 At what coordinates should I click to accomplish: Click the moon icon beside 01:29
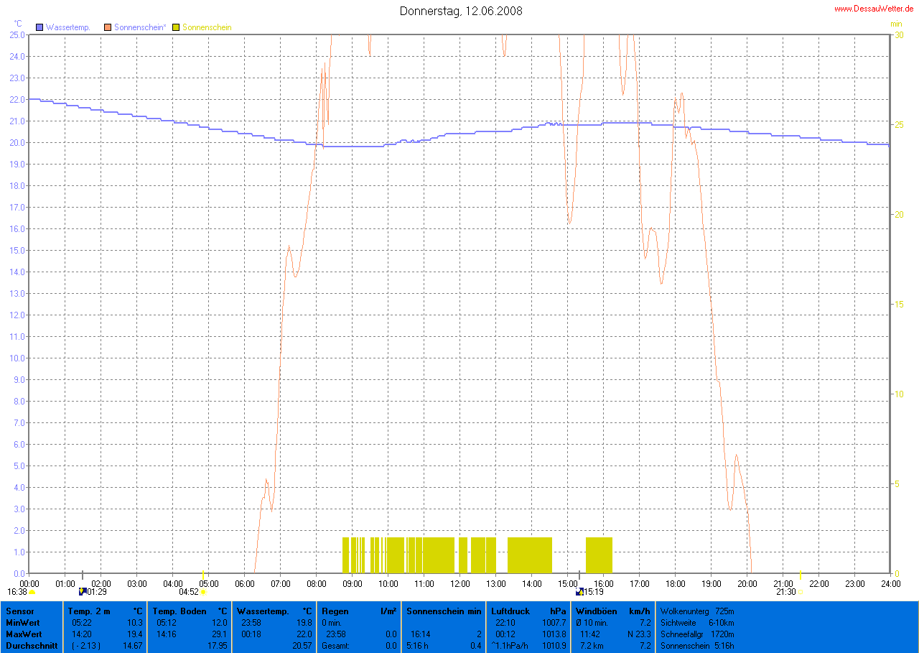pos(82,592)
